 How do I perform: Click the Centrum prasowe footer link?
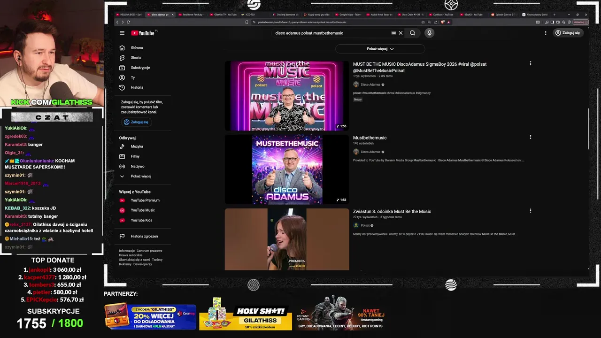click(149, 251)
